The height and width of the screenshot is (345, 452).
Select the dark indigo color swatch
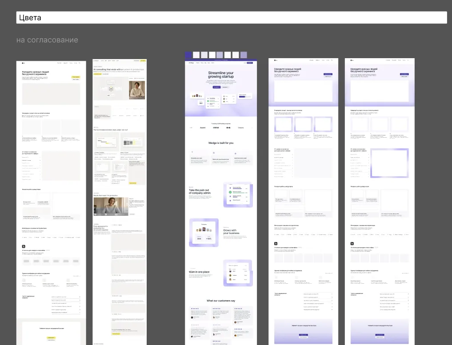pos(188,55)
